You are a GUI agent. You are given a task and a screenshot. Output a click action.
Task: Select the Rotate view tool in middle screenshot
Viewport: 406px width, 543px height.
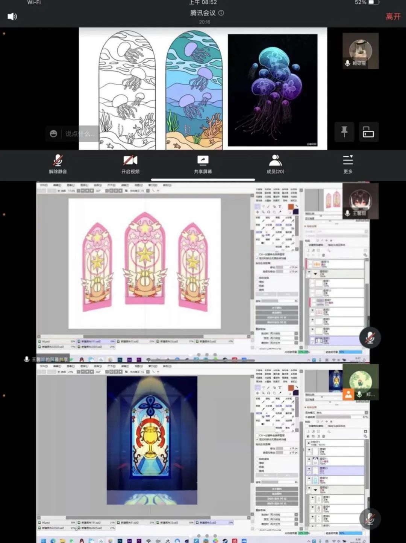[269, 212]
